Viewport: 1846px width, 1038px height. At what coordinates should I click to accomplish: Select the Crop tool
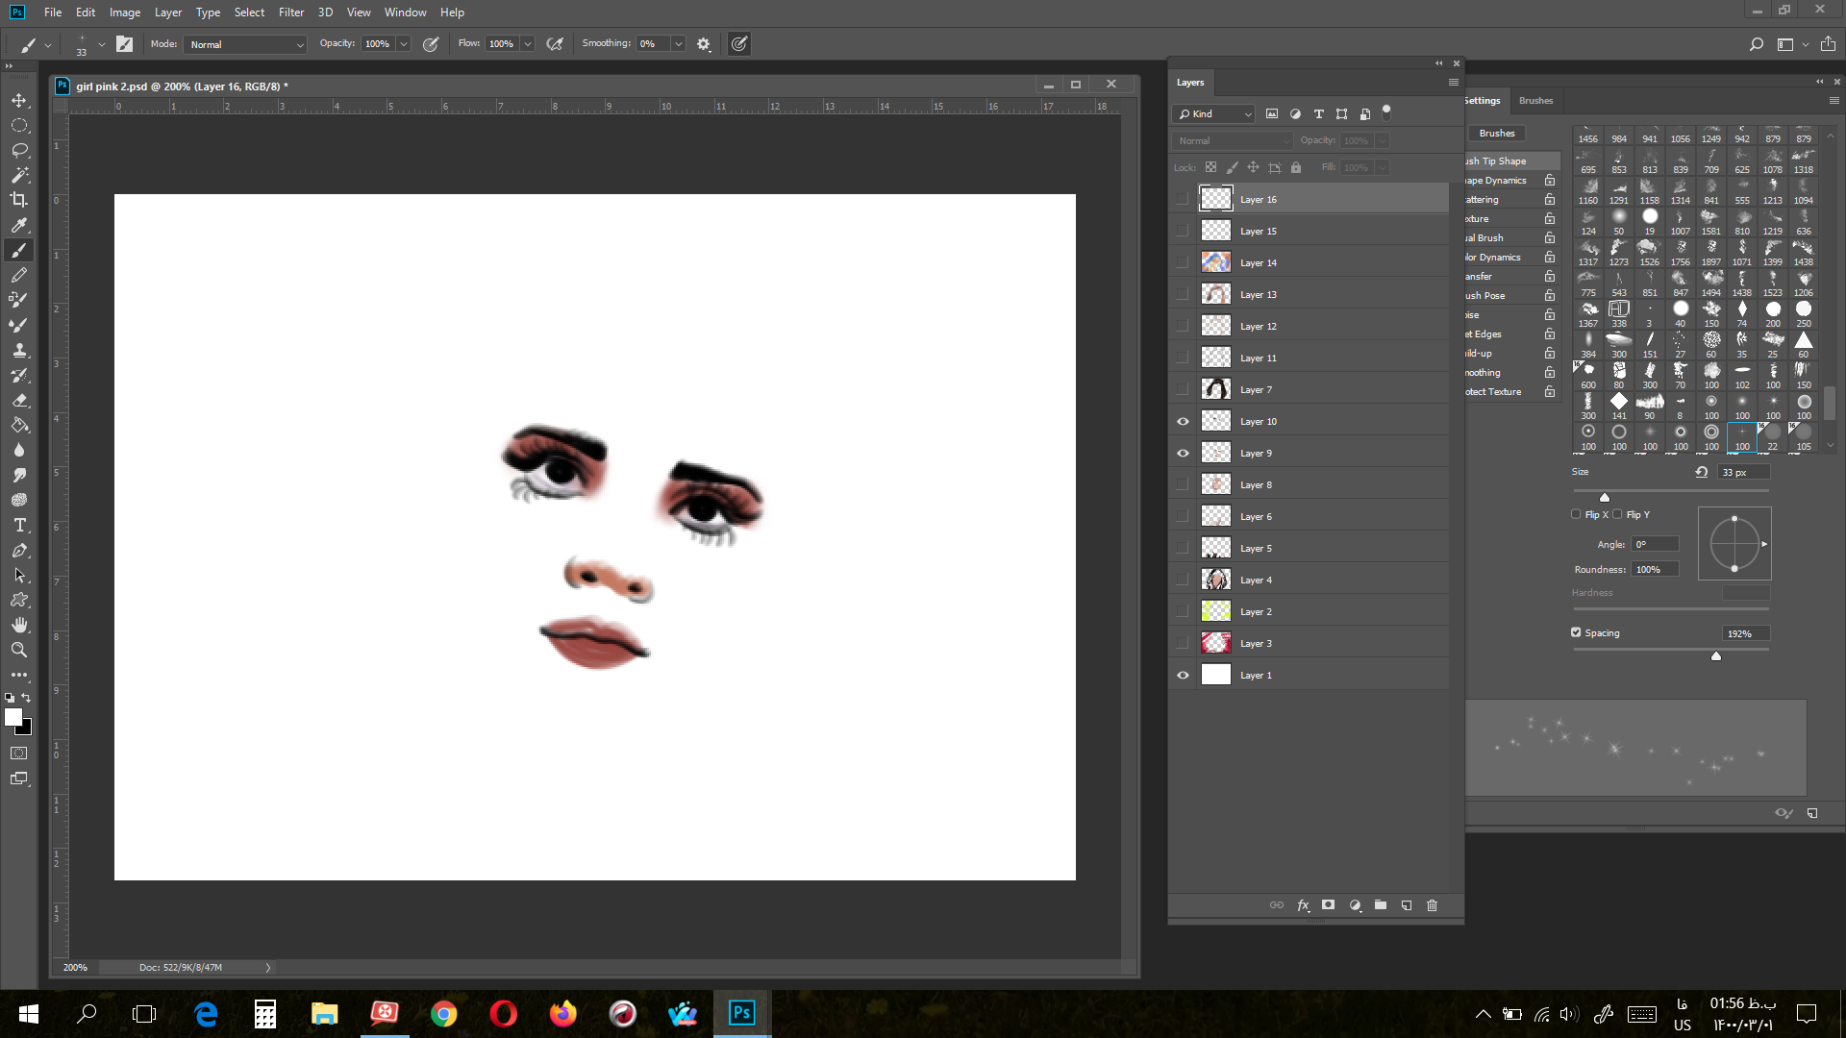19,200
